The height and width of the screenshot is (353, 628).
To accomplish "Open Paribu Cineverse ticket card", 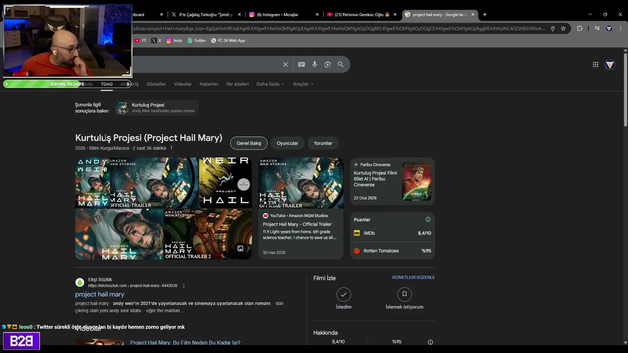I will pyautogui.click(x=392, y=181).
